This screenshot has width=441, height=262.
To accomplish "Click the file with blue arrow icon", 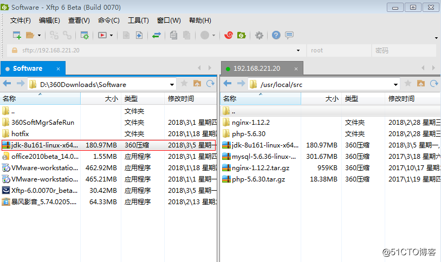I will pos(139,35).
